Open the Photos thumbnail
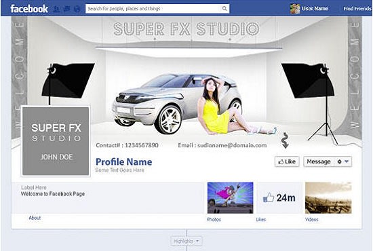Viewport: 373px width, 251px height. click(x=231, y=197)
